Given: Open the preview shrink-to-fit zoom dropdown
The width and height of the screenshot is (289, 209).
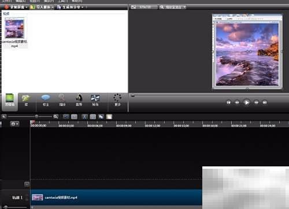Looking at the screenshot, I should (173, 7).
